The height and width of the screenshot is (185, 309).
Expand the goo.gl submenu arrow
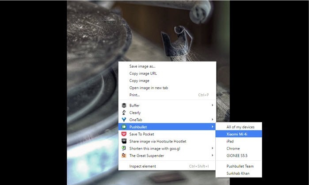click(x=213, y=148)
